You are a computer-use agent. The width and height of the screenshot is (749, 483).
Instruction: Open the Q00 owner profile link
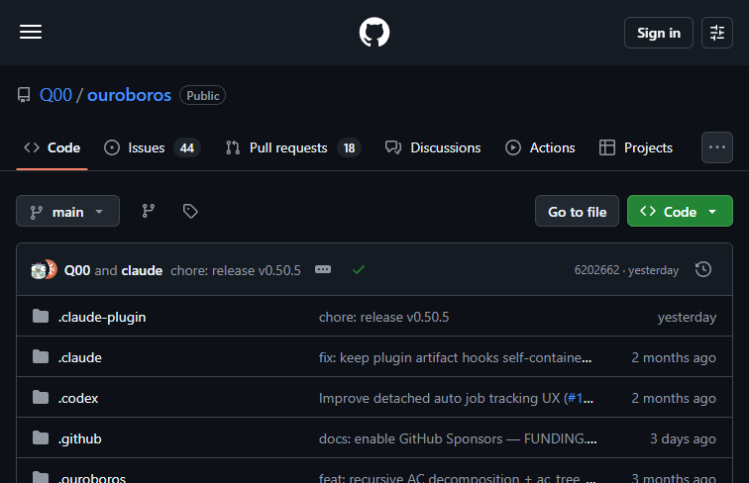[55, 95]
